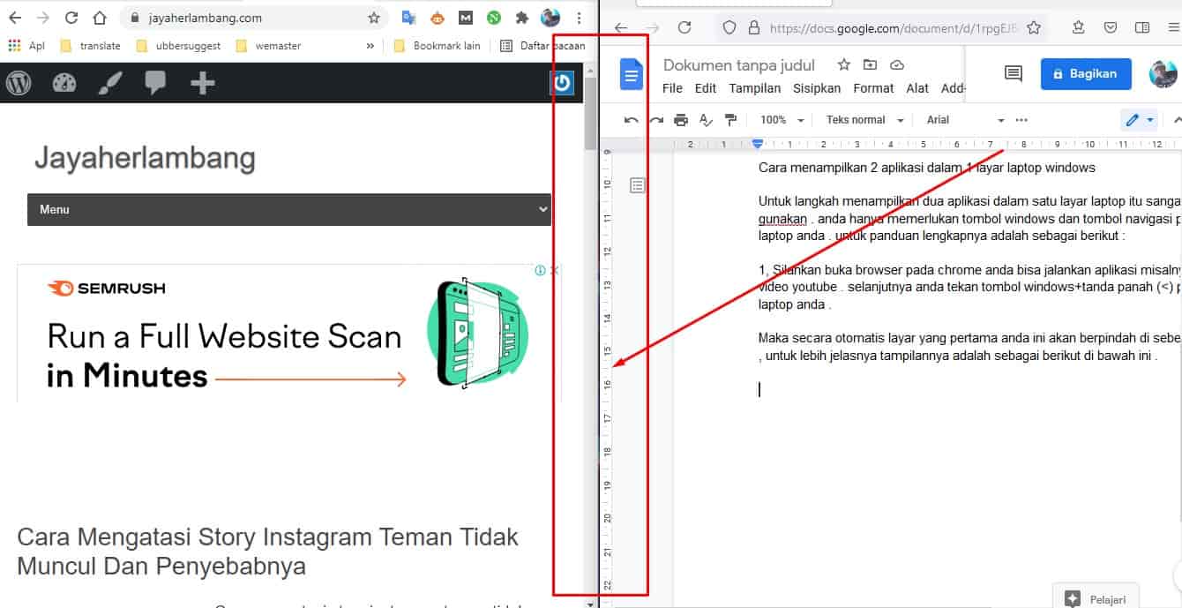Save page to Pocket in Firefox

click(1110, 28)
